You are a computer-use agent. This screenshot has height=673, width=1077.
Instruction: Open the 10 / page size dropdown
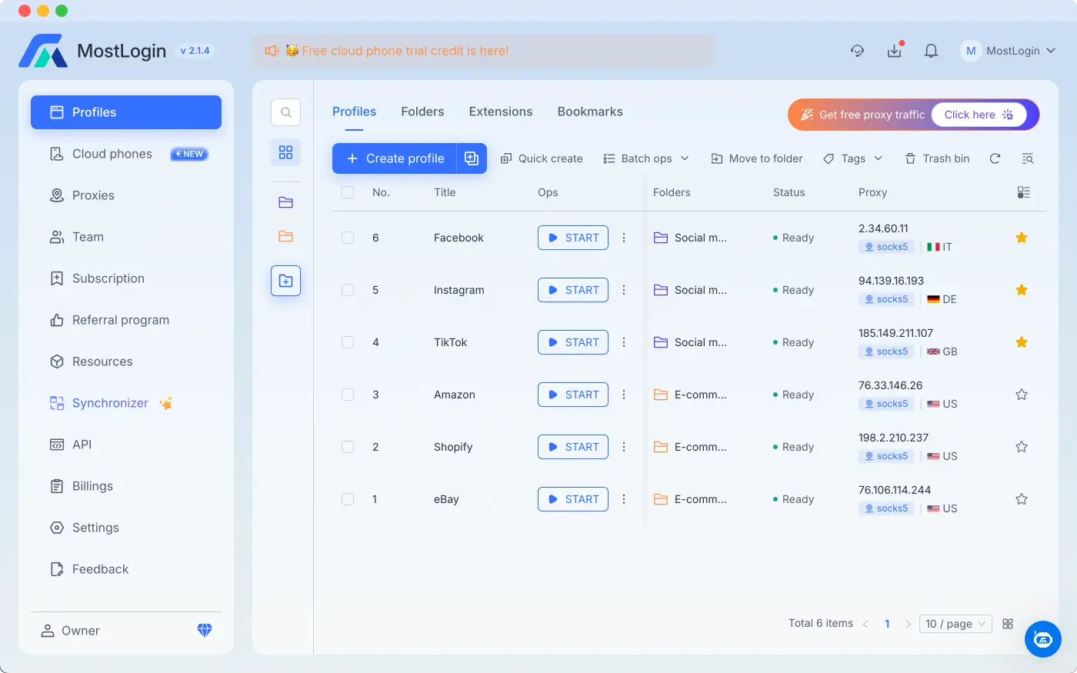tap(955, 624)
